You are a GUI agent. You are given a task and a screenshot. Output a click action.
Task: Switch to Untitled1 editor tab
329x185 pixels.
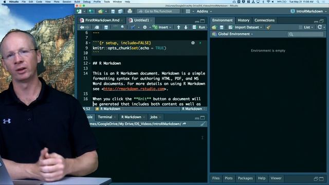tap(141, 20)
